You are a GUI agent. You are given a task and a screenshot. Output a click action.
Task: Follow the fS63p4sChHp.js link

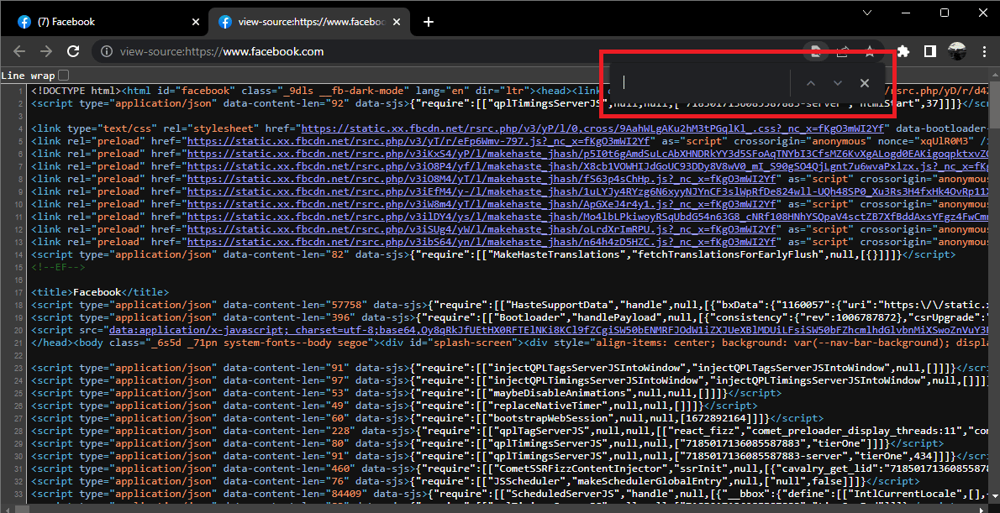[x=482, y=179]
